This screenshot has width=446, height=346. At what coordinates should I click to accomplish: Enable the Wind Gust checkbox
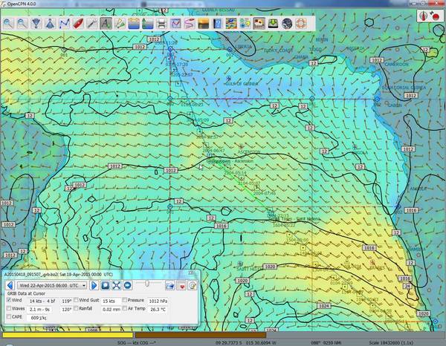(76, 300)
